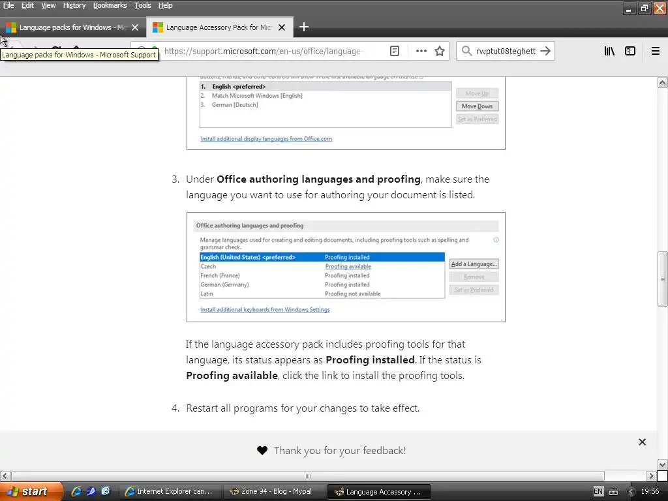
Task: Select Language Accessory taskbar button
Action: (x=378, y=492)
